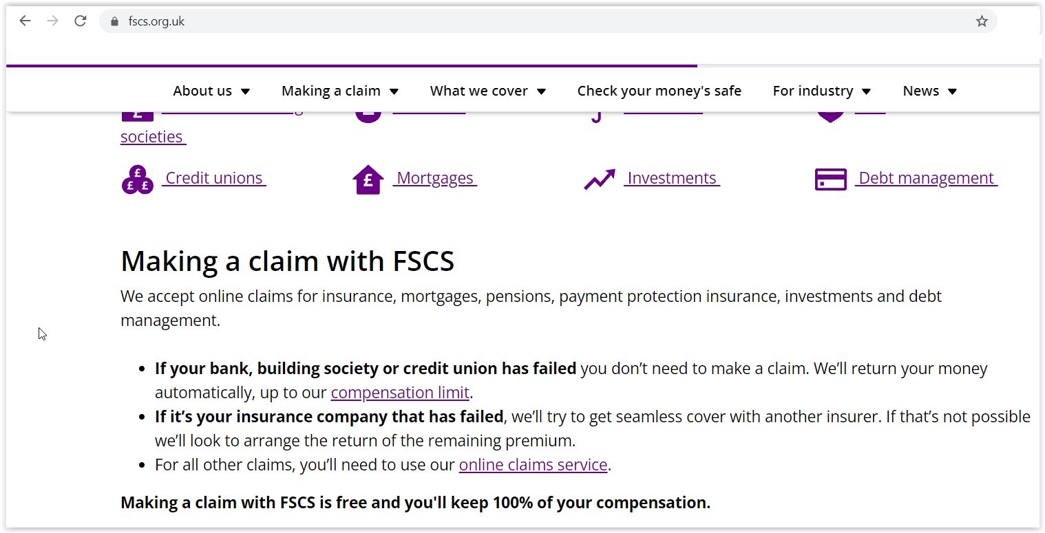Click the Mortgages house icon

(x=368, y=180)
